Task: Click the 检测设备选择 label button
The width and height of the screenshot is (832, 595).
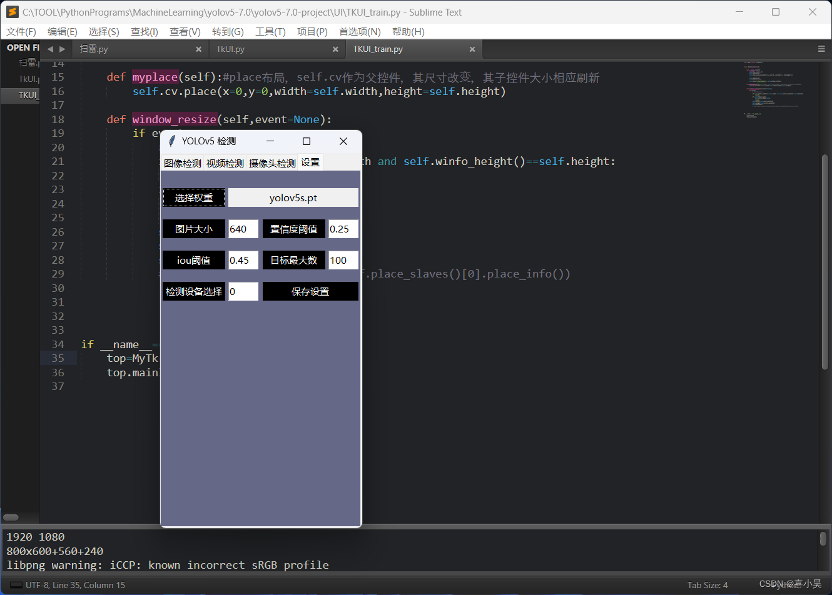Action: [x=194, y=291]
